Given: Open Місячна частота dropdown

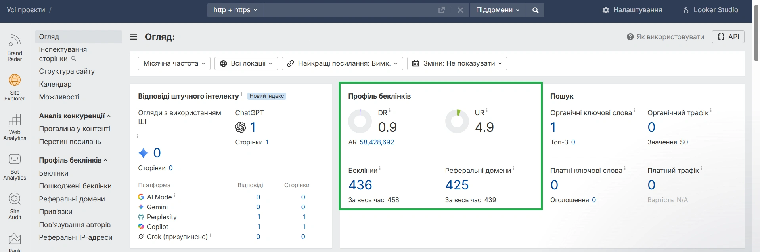Looking at the screenshot, I should click(174, 63).
